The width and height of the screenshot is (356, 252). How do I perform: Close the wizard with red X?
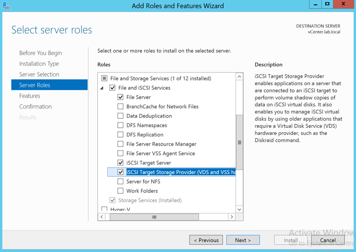coord(343,4)
